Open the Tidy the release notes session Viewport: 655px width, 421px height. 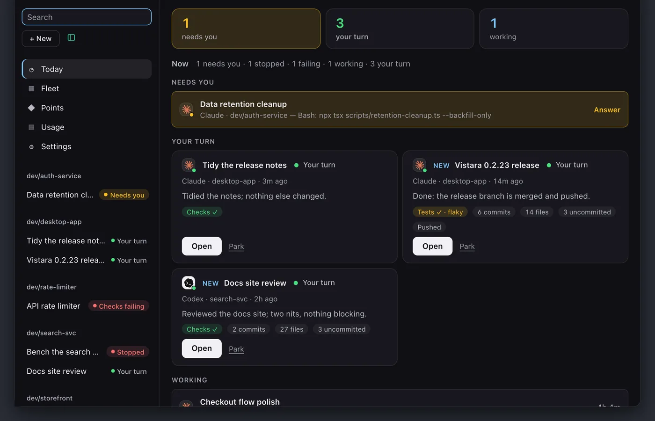click(x=202, y=246)
